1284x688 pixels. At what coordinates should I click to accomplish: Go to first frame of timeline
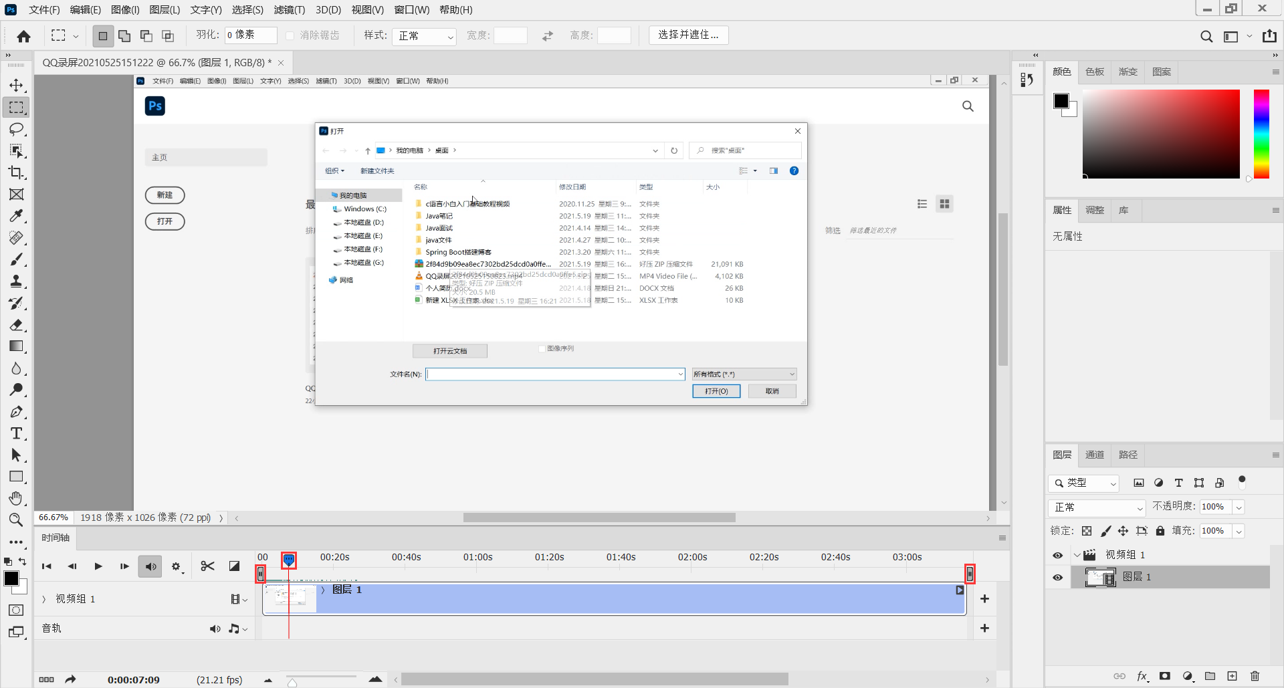[46, 566]
